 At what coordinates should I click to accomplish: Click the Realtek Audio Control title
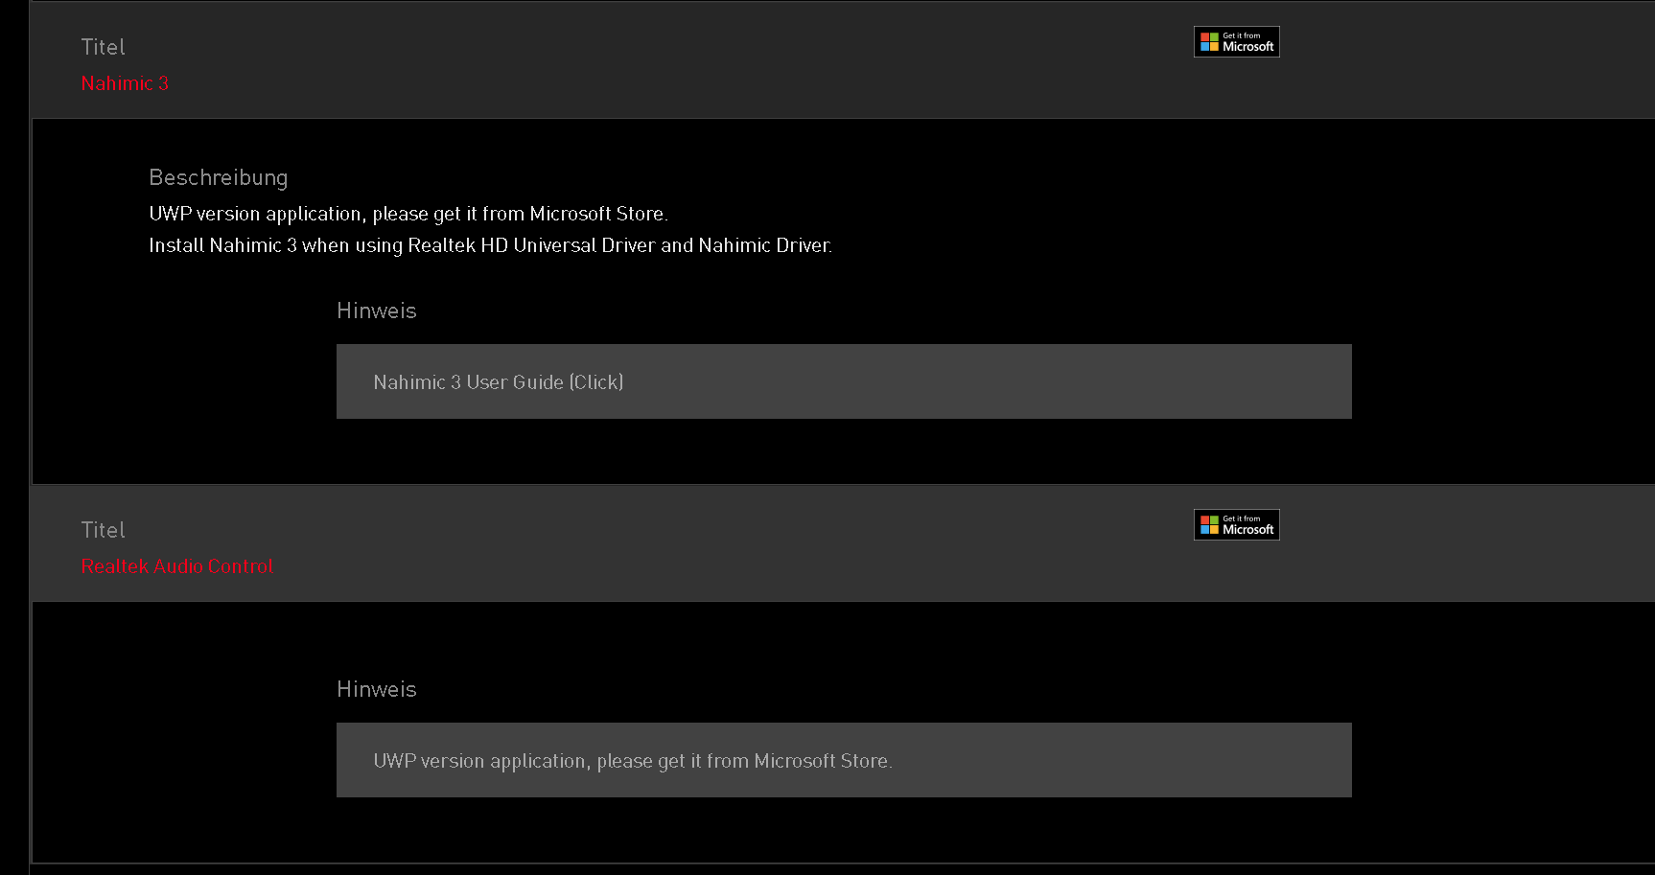tap(177, 566)
